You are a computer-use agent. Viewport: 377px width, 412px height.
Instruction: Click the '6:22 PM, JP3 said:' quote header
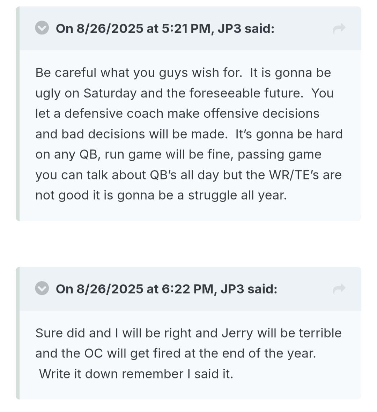167,289
